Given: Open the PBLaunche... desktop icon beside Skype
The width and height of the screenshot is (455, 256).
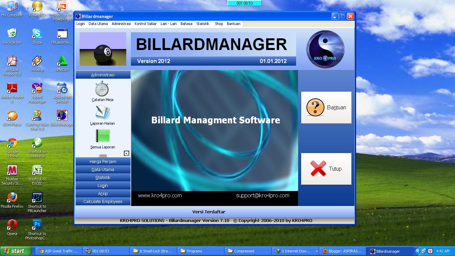Looking at the screenshot, I should coord(62,36).
